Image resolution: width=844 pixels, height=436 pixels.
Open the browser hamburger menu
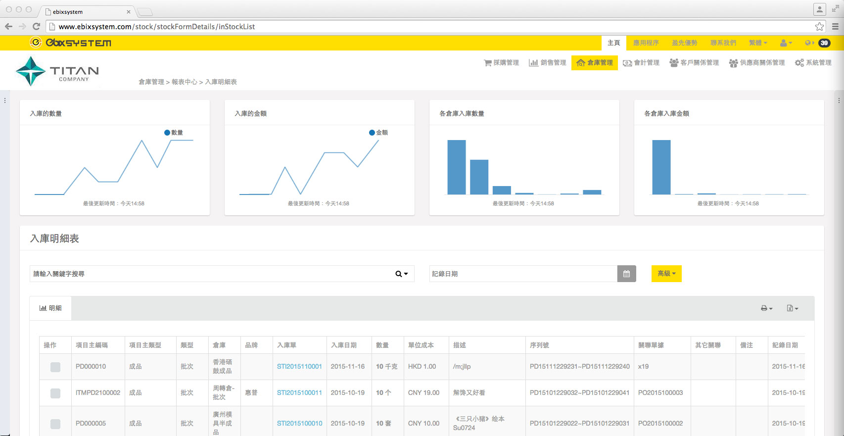(x=835, y=26)
